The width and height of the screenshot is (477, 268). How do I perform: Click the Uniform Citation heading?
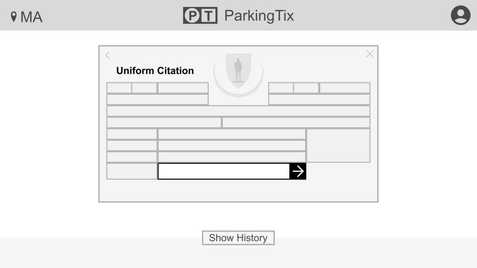[155, 71]
